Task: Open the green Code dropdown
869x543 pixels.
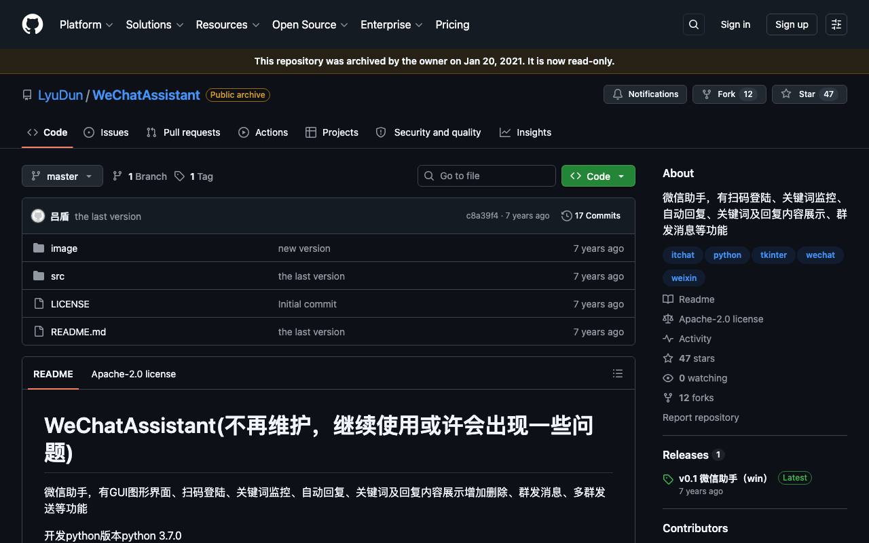Action: (598, 176)
